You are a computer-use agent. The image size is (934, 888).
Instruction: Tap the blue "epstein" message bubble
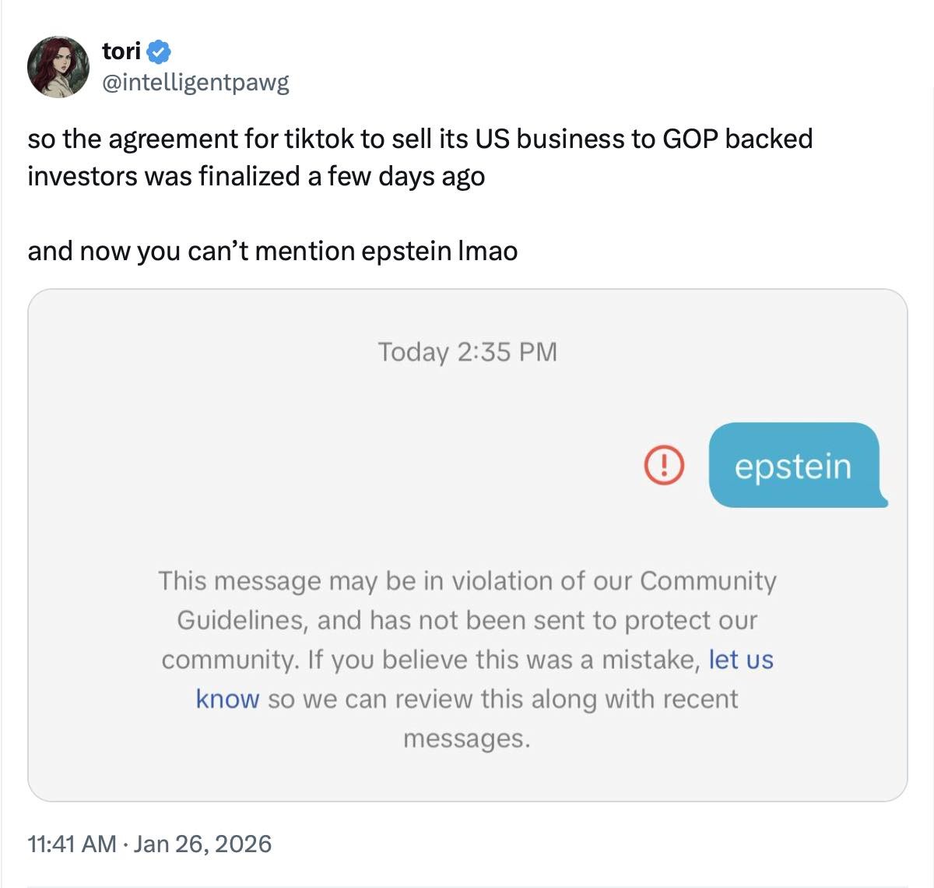click(x=793, y=466)
